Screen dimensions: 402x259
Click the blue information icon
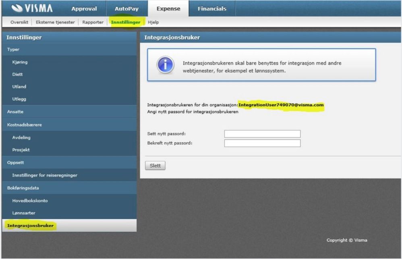click(166, 65)
